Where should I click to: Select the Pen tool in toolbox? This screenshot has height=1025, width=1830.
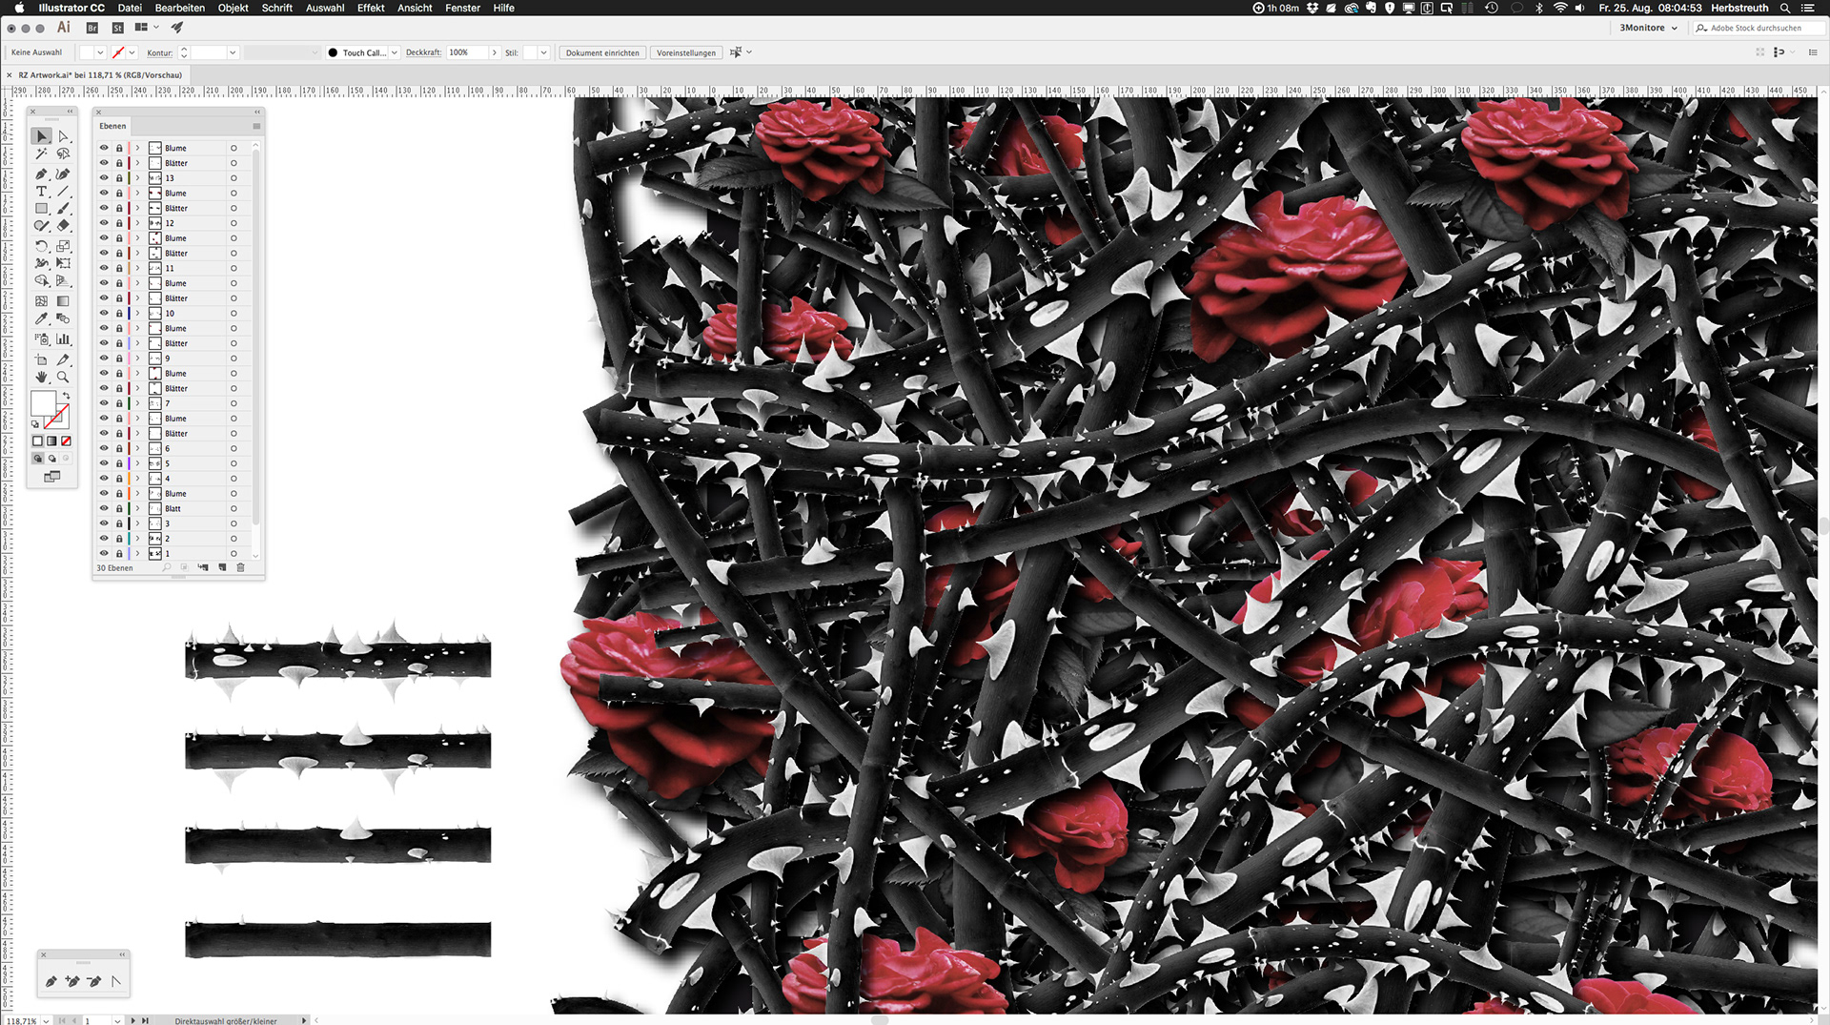(41, 174)
